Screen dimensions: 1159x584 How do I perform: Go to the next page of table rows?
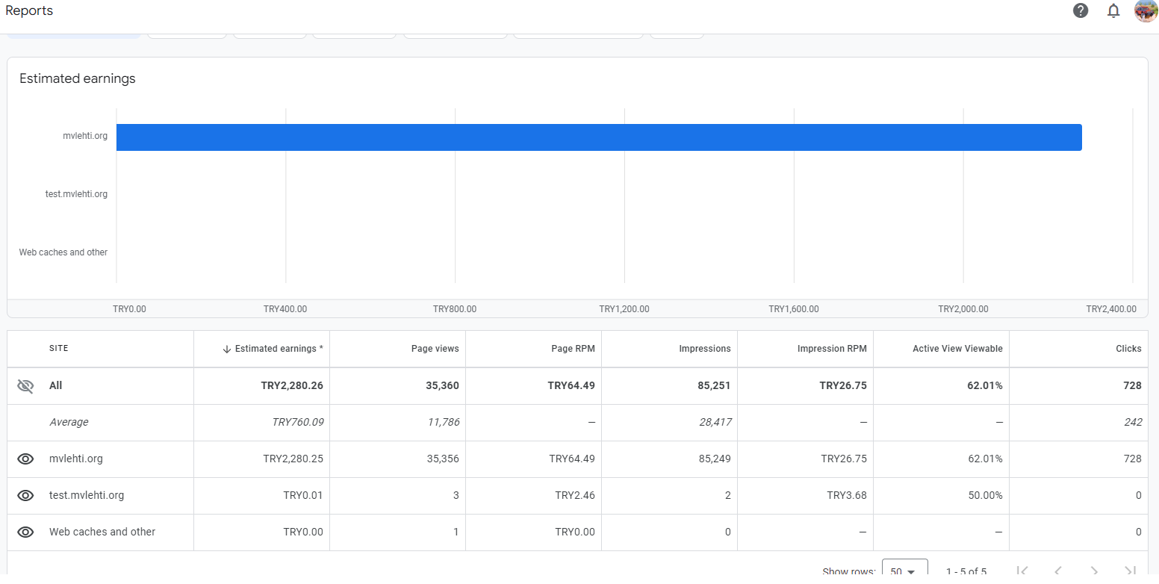point(1094,571)
